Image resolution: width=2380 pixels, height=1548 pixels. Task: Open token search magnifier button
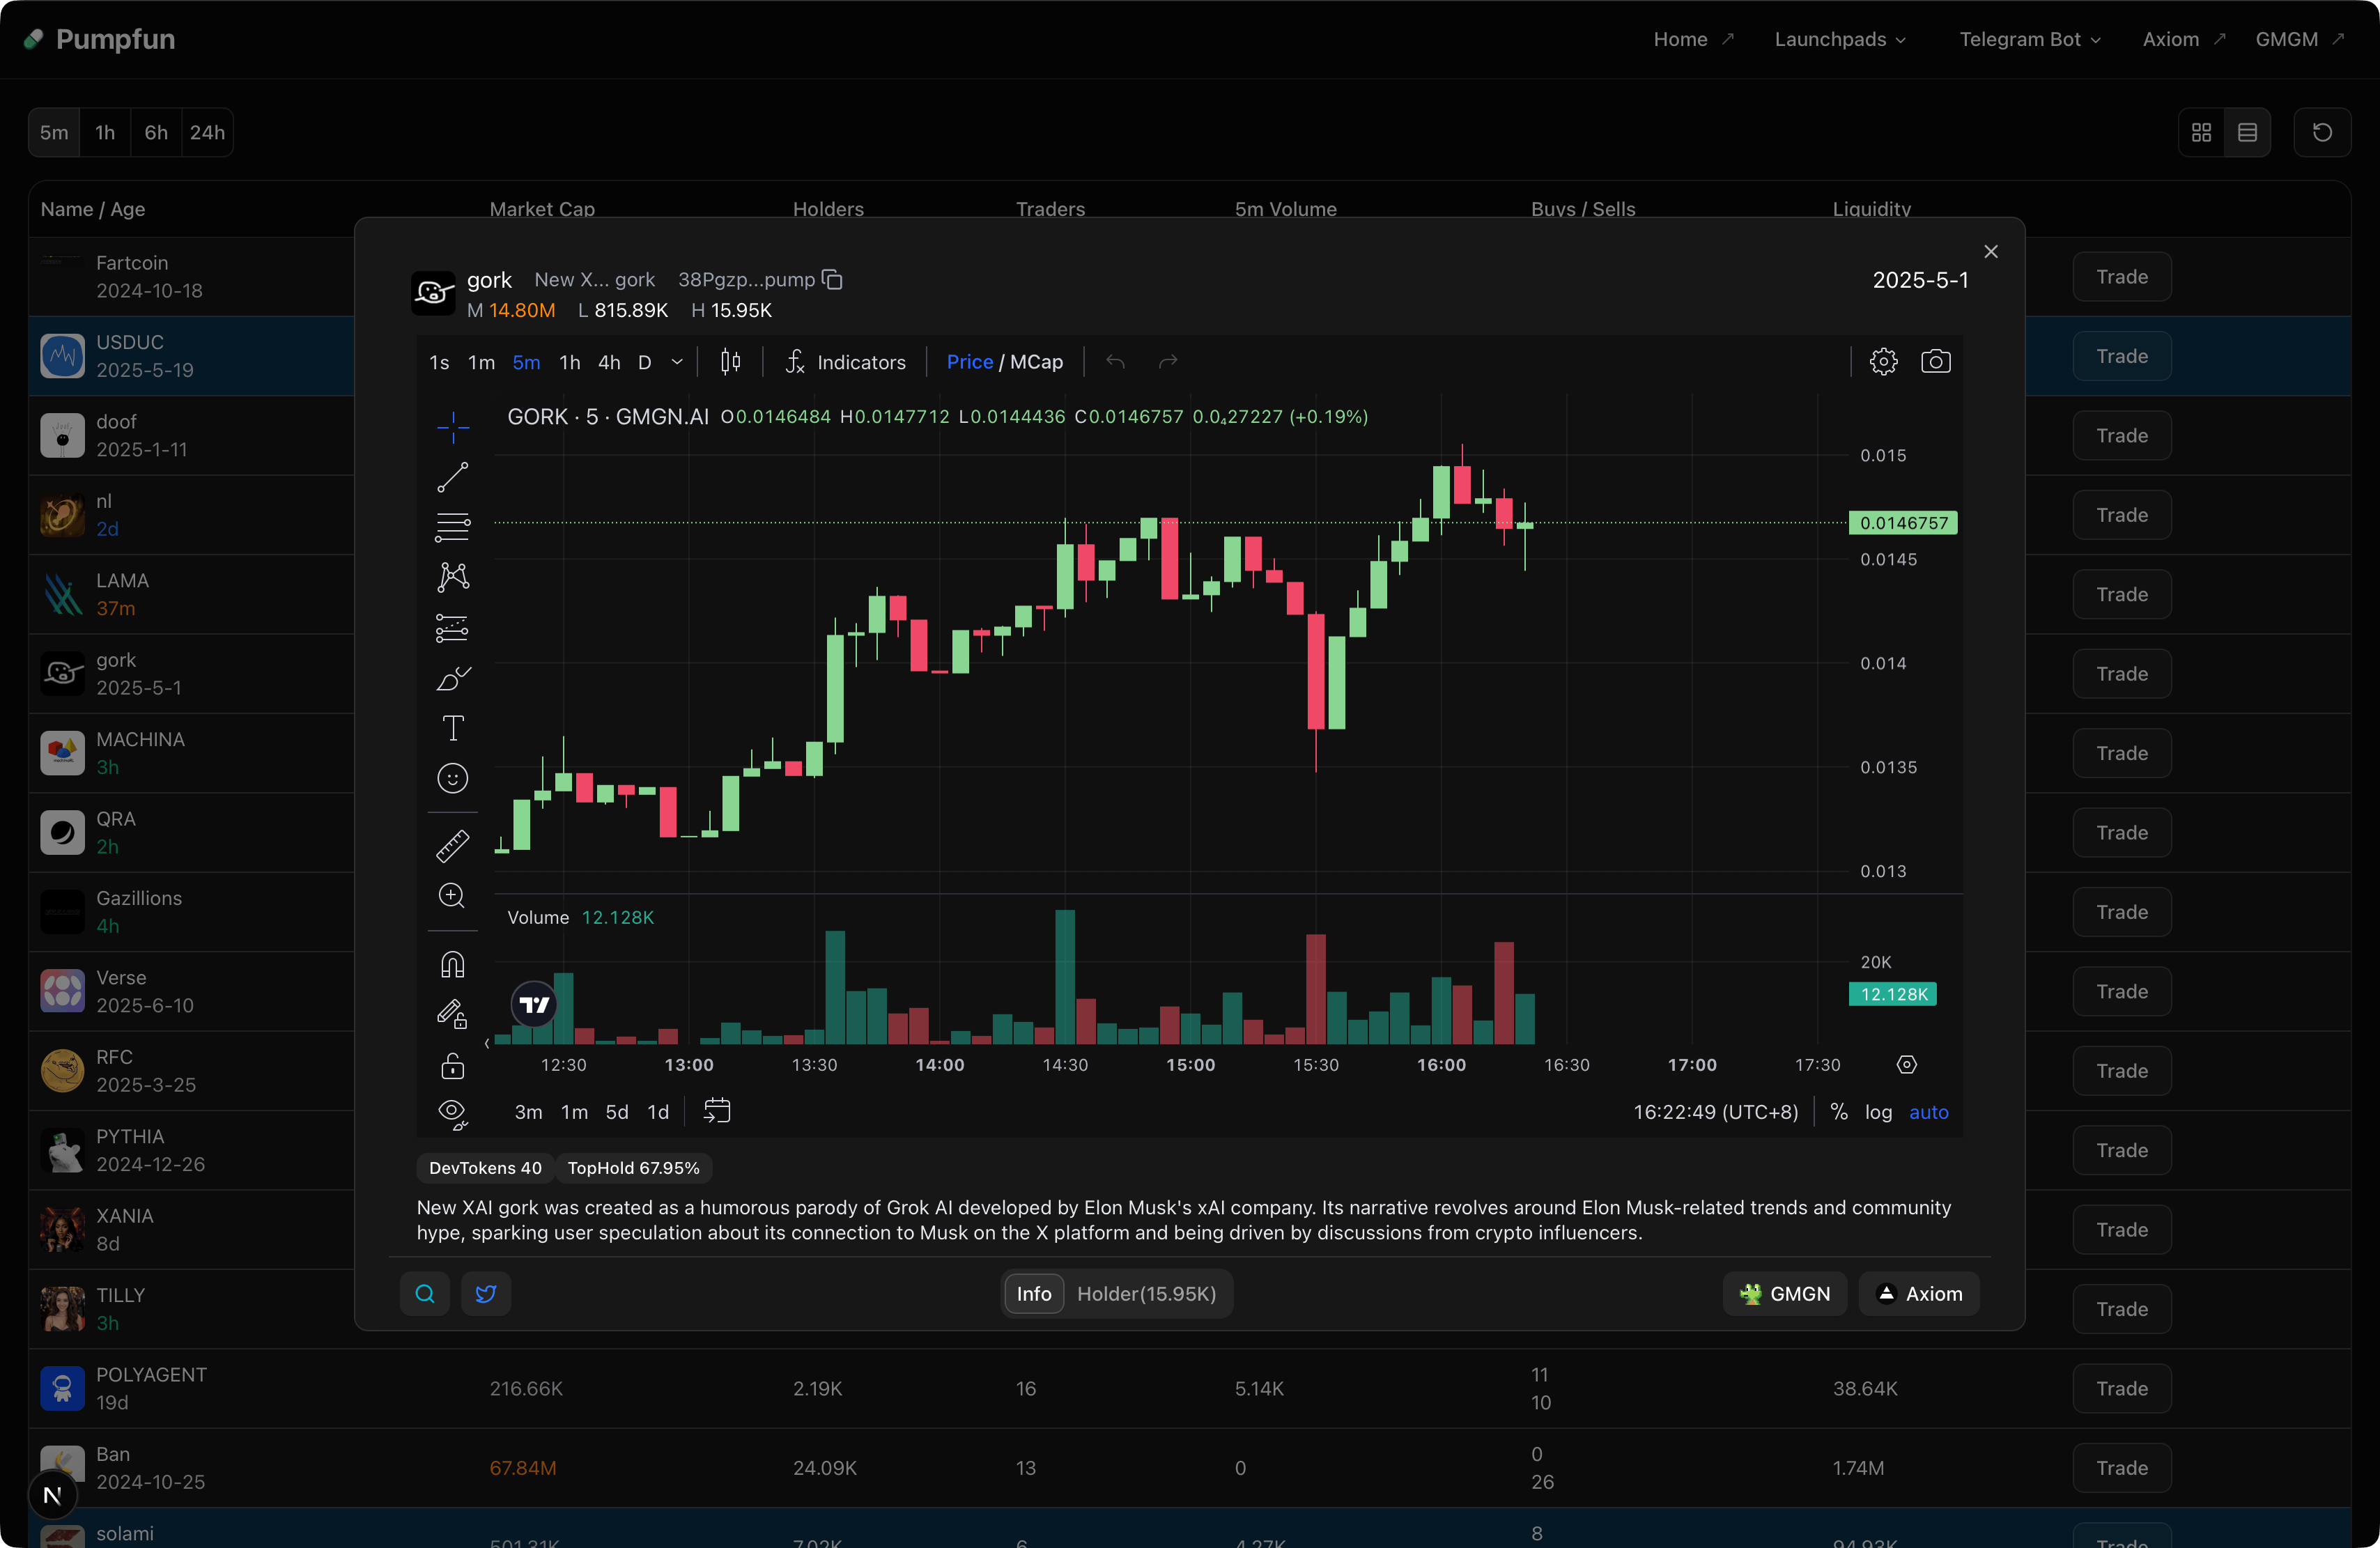tap(424, 1294)
